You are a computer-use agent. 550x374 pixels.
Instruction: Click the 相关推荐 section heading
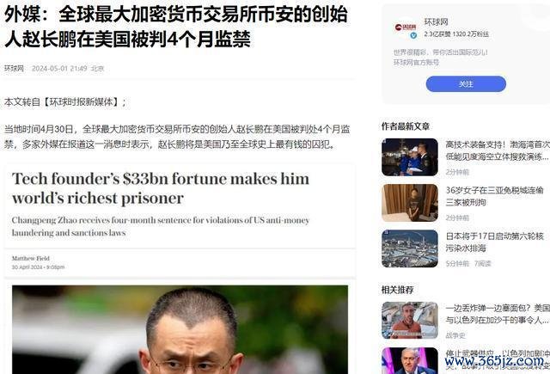(397, 290)
